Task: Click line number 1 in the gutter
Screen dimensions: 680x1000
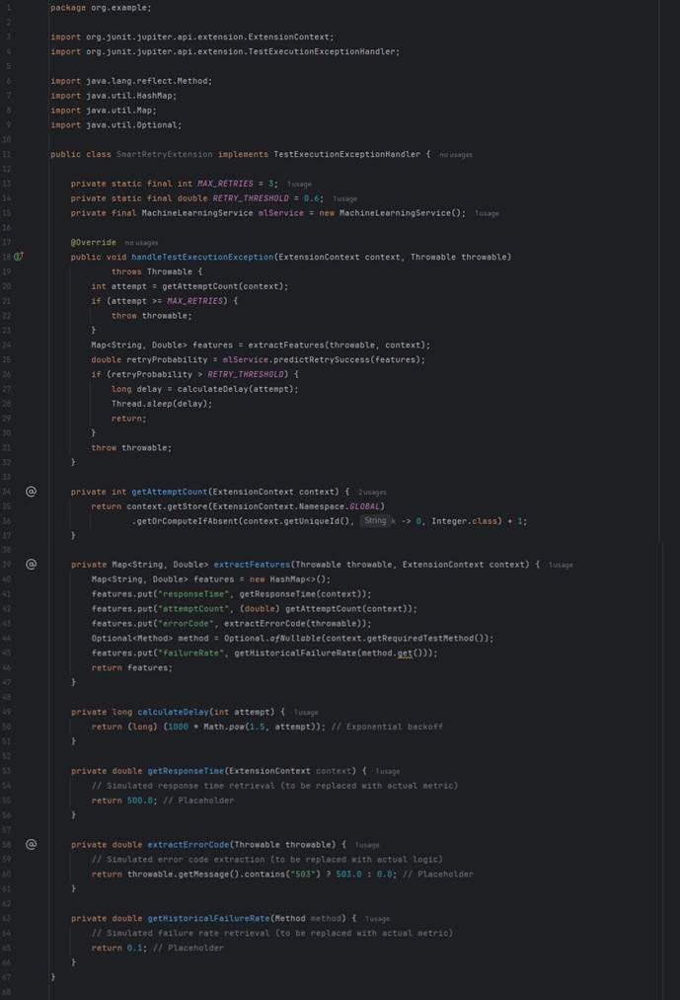Action: pos(8,7)
